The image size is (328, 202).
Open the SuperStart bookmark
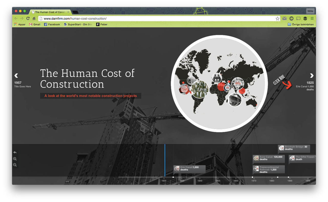point(78,24)
